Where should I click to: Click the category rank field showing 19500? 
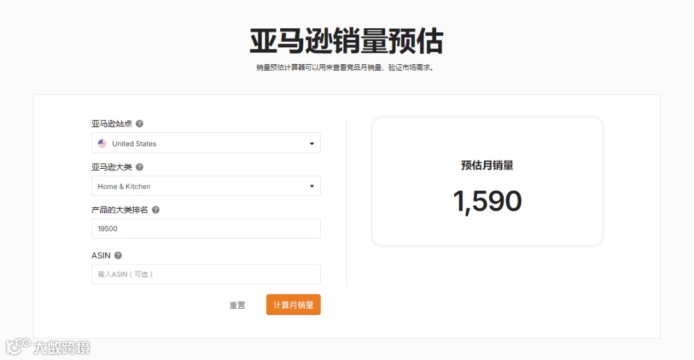[x=206, y=228]
